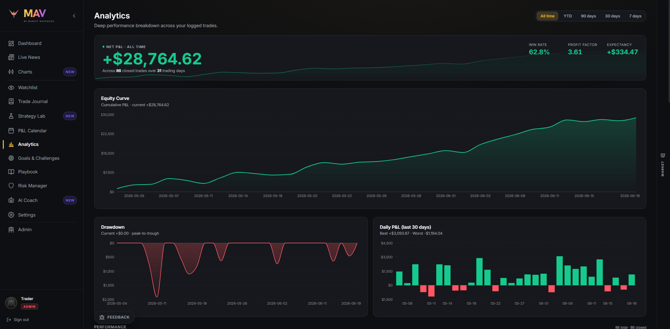Click the Trade Journal notebook icon
The width and height of the screenshot is (670, 329).
[11, 101]
